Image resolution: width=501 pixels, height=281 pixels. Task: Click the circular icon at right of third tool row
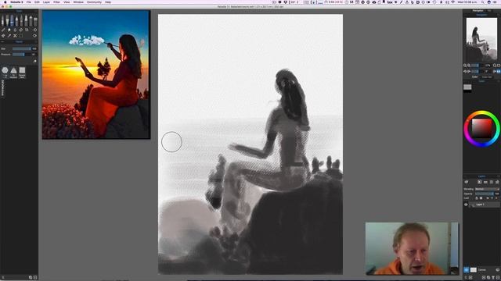coord(34,36)
